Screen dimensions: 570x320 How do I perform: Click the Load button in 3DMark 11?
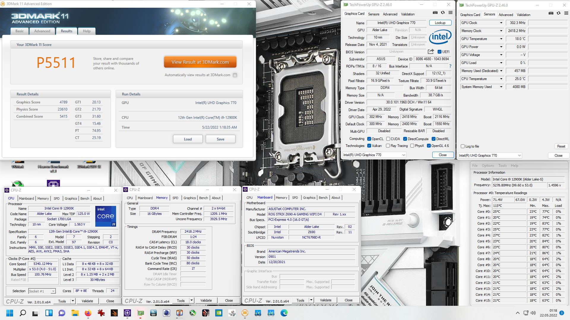[x=188, y=139]
